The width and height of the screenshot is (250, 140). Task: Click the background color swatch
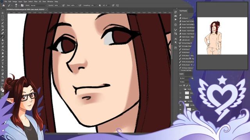(3, 91)
